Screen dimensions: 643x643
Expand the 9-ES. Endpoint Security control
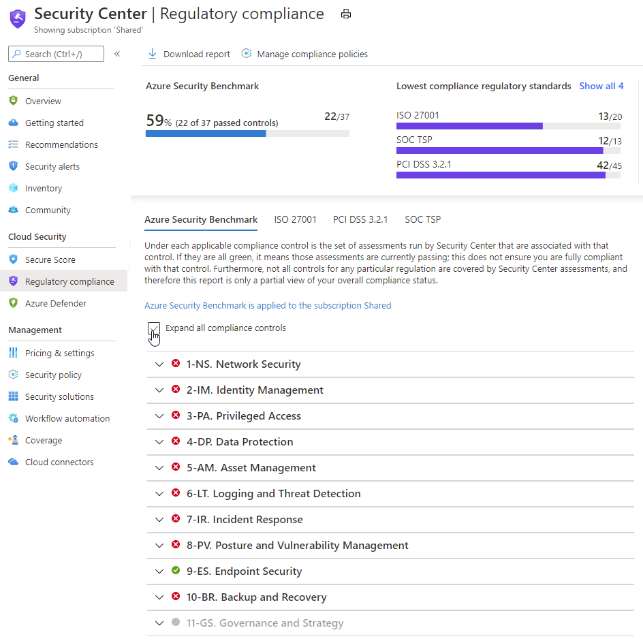[x=159, y=571]
